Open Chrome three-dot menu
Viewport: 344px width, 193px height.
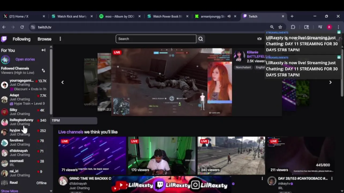339,27
